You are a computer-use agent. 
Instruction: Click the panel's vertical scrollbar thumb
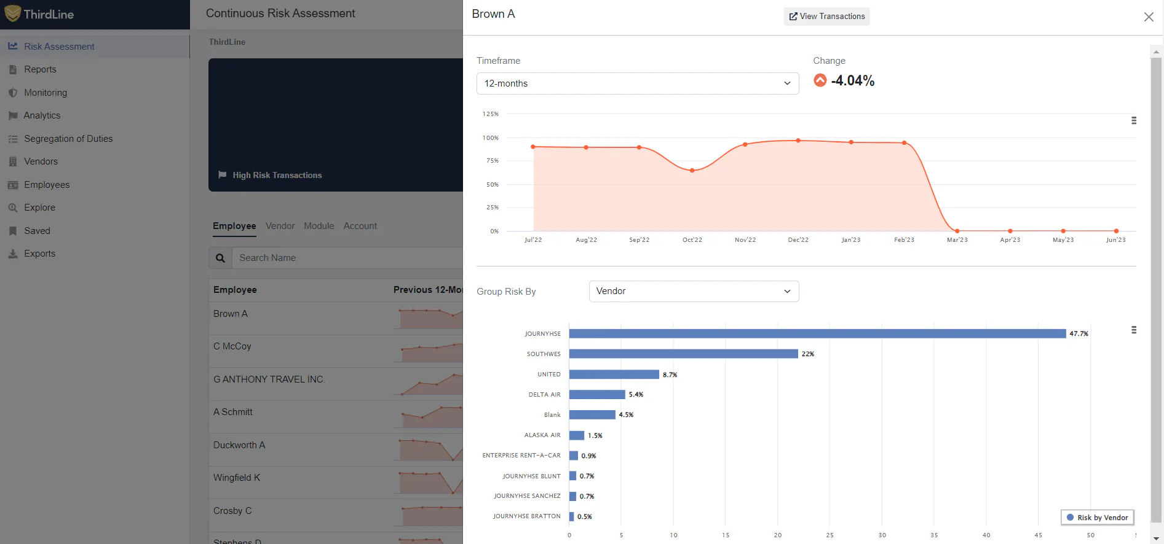click(1156, 292)
